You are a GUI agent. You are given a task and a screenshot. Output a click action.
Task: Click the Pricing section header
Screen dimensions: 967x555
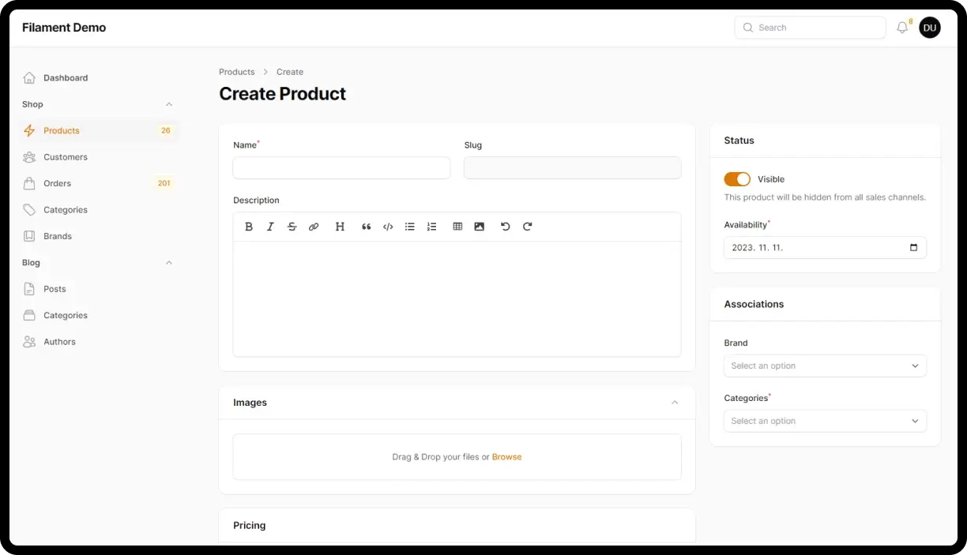coord(457,526)
